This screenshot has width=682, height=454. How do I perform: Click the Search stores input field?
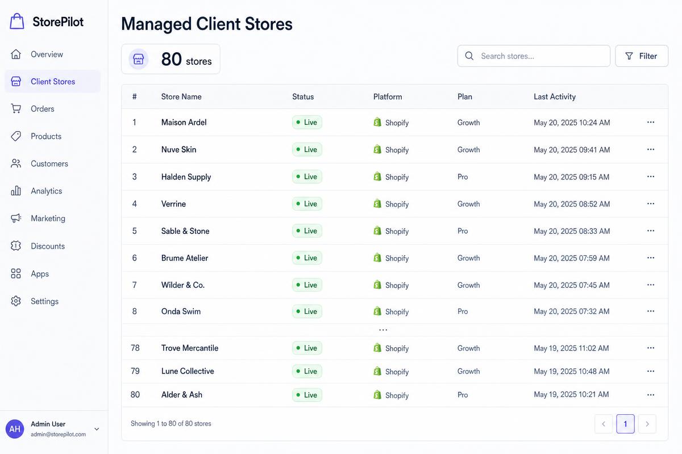click(534, 56)
